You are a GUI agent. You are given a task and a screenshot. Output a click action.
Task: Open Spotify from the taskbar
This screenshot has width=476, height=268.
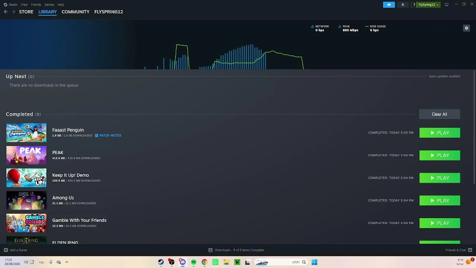point(193,262)
